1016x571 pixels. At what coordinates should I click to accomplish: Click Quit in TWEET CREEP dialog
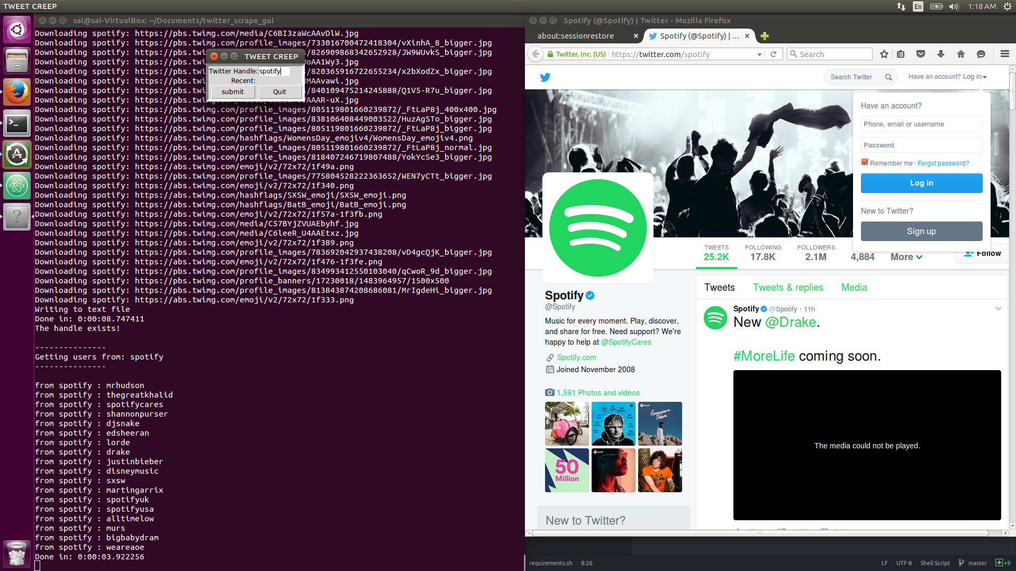click(x=279, y=92)
